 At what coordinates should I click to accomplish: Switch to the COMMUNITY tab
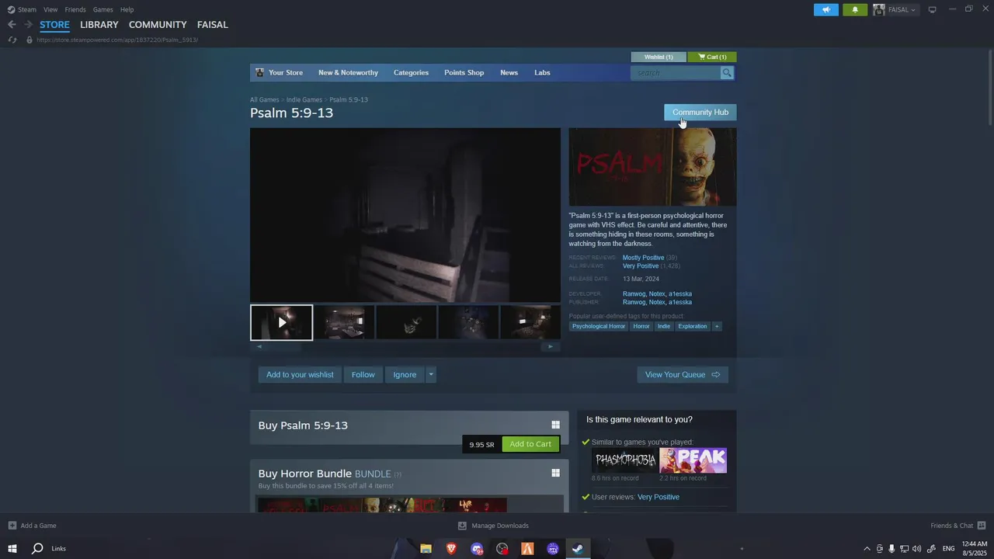(158, 25)
